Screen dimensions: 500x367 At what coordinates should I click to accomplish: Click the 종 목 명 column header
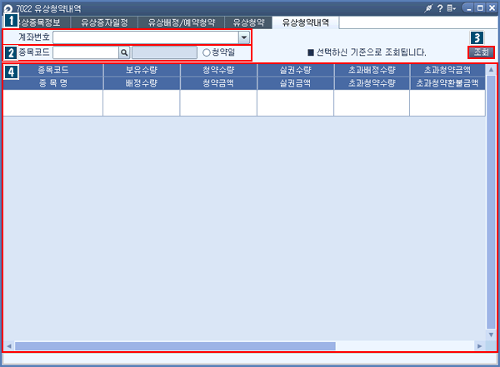click(53, 83)
